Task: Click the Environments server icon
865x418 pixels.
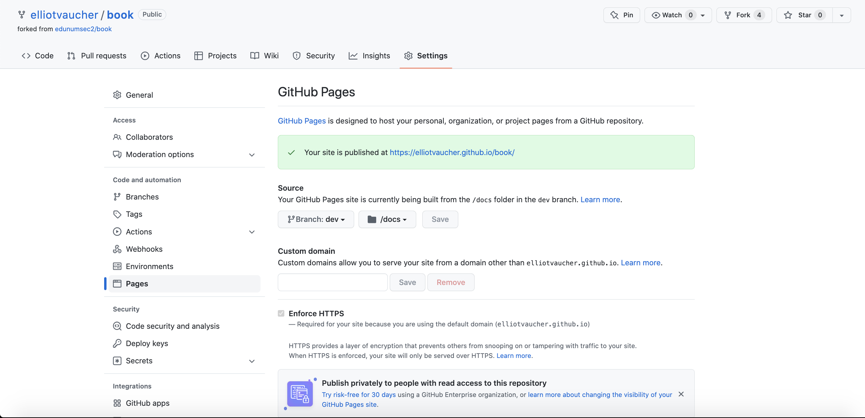Action: click(117, 266)
